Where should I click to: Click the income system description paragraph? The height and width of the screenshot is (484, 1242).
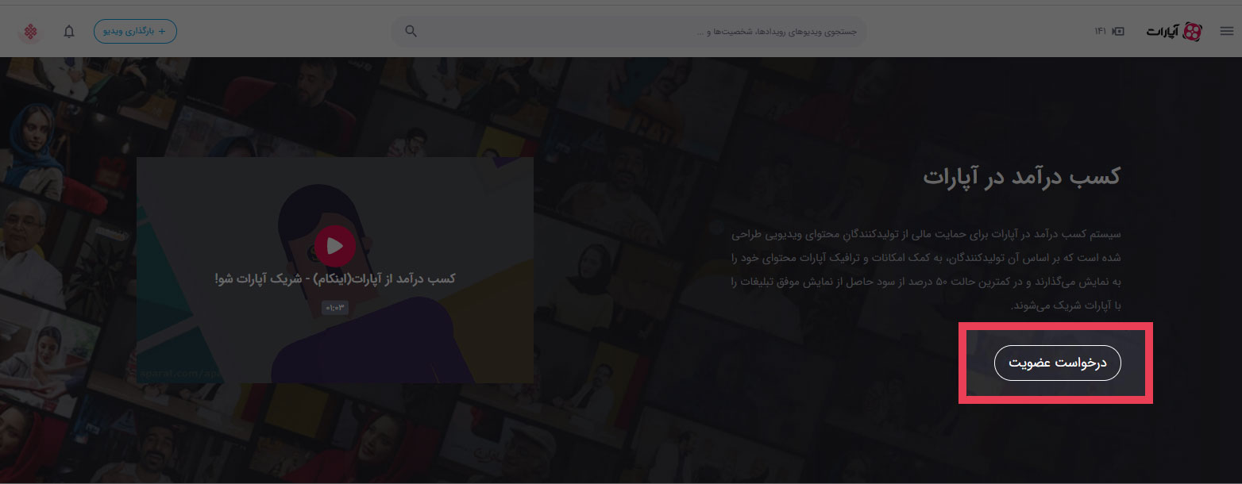925,270
